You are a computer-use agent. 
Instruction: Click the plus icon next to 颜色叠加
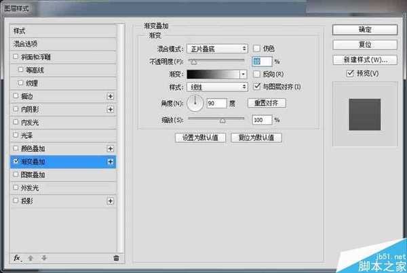click(x=111, y=148)
